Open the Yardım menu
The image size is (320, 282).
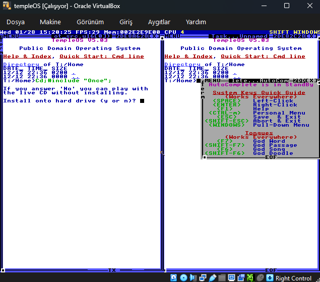pyautogui.click(x=196, y=22)
